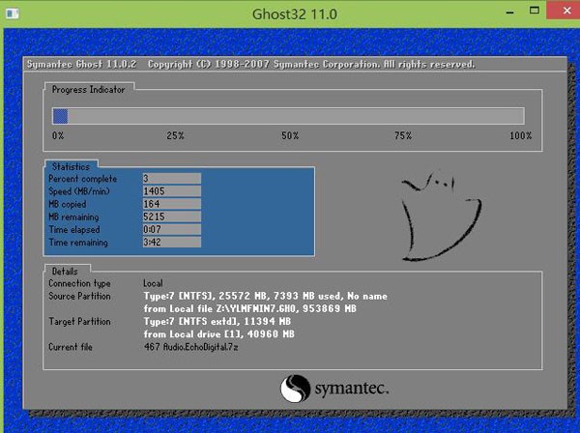Click the Symantec Ghost 11.0.2 copyright header

[250, 65]
